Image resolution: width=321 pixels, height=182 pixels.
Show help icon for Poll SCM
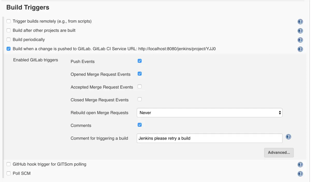pyautogui.click(x=300, y=174)
